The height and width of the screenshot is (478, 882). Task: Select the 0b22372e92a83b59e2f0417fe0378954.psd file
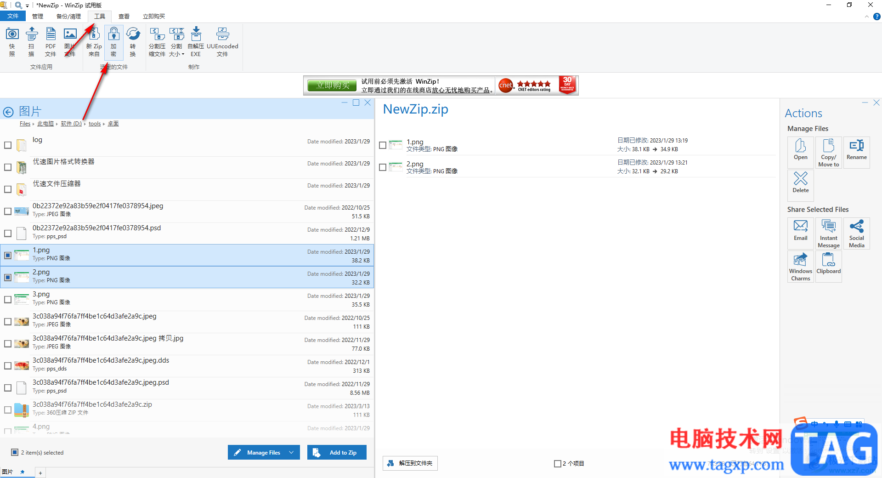(x=187, y=233)
